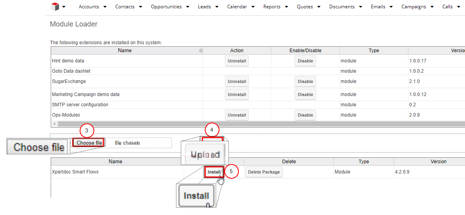The image size is (465, 215).
Task: Uninstall the Hint demo data extension
Action: [x=236, y=61]
